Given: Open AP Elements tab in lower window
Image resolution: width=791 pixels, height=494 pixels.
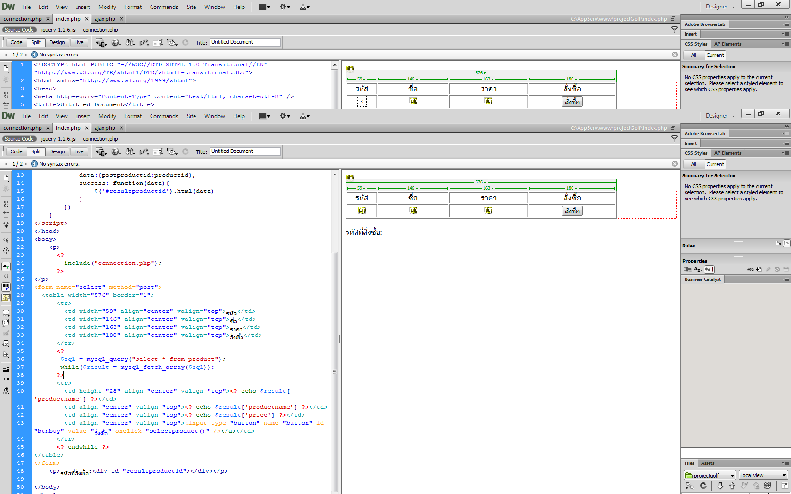Looking at the screenshot, I should click(727, 153).
